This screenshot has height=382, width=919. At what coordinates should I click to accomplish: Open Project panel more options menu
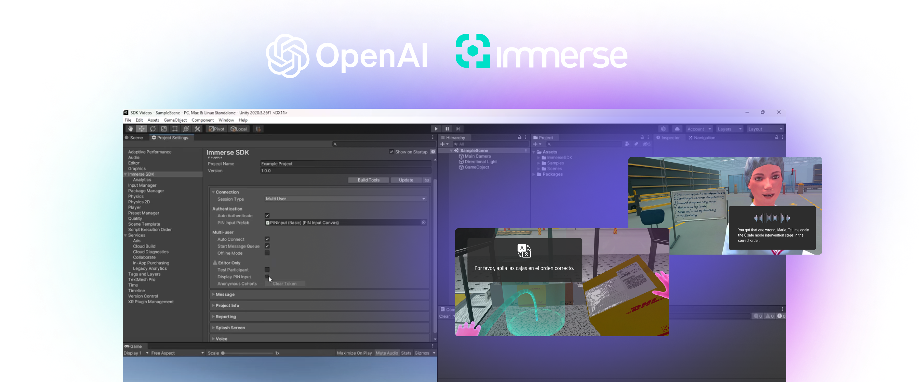648,137
